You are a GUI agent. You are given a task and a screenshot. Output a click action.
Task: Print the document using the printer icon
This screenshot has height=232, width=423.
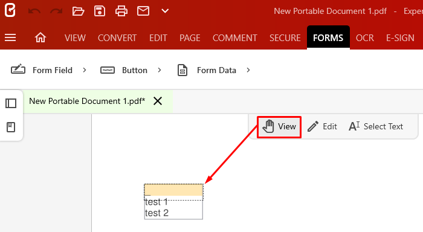point(121,11)
